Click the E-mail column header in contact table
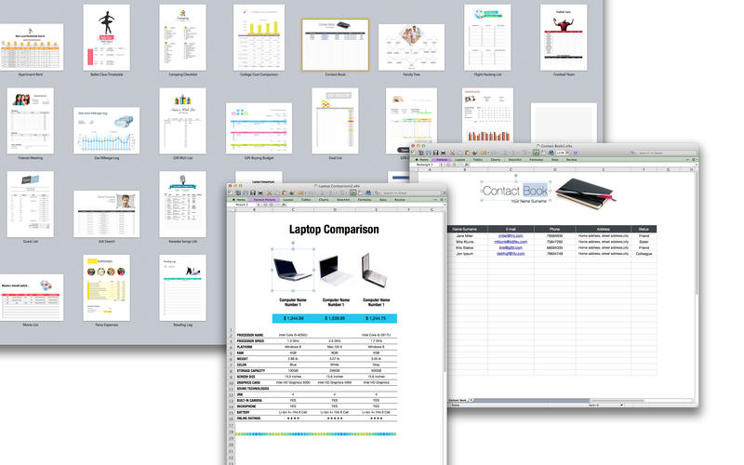The image size is (744, 465). tap(511, 229)
